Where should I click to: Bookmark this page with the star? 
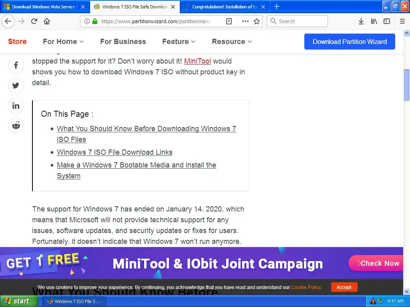pyautogui.click(x=257, y=21)
